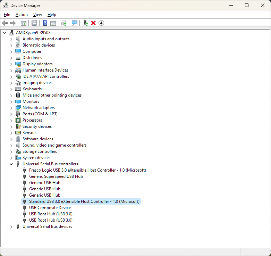Click the Disk drives label
This screenshot has width=271, height=256.
[32, 58]
